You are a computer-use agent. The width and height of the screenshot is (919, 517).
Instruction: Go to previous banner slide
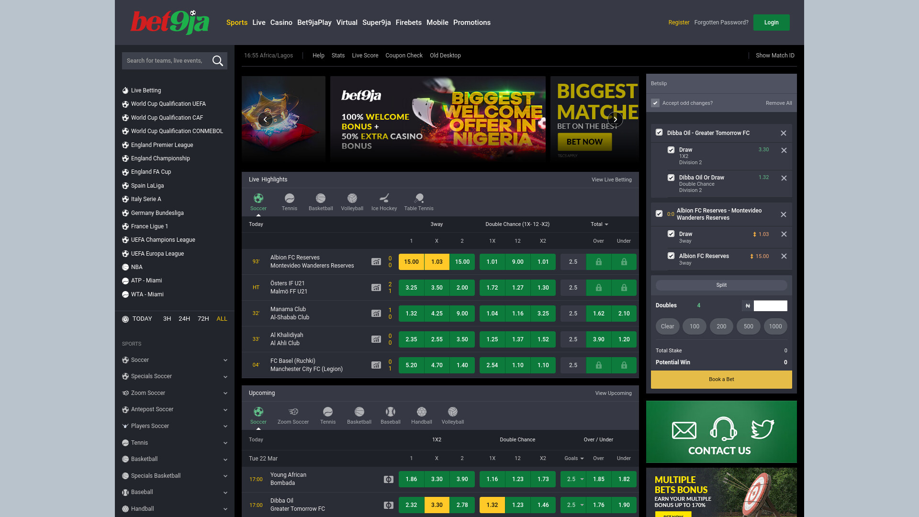click(x=265, y=120)
